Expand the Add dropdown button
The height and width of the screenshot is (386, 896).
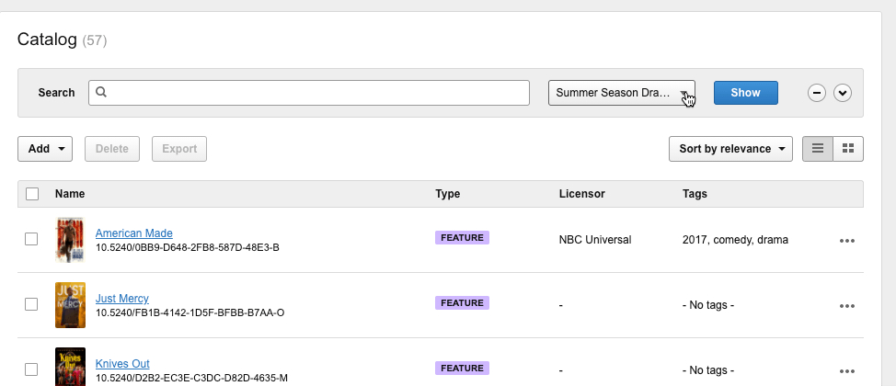point(45,149)
